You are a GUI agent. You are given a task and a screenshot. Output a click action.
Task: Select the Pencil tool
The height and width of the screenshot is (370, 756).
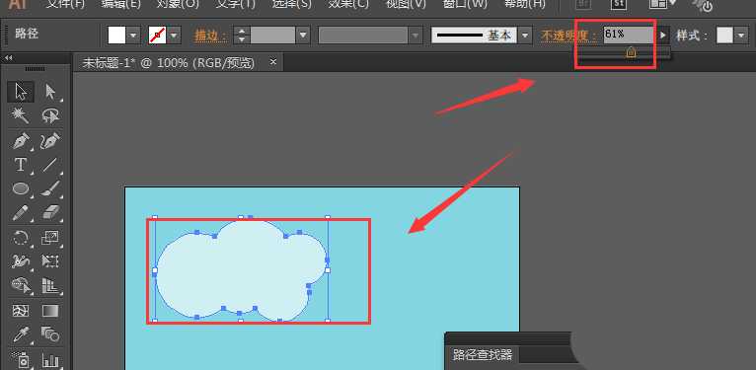point(21,212)
